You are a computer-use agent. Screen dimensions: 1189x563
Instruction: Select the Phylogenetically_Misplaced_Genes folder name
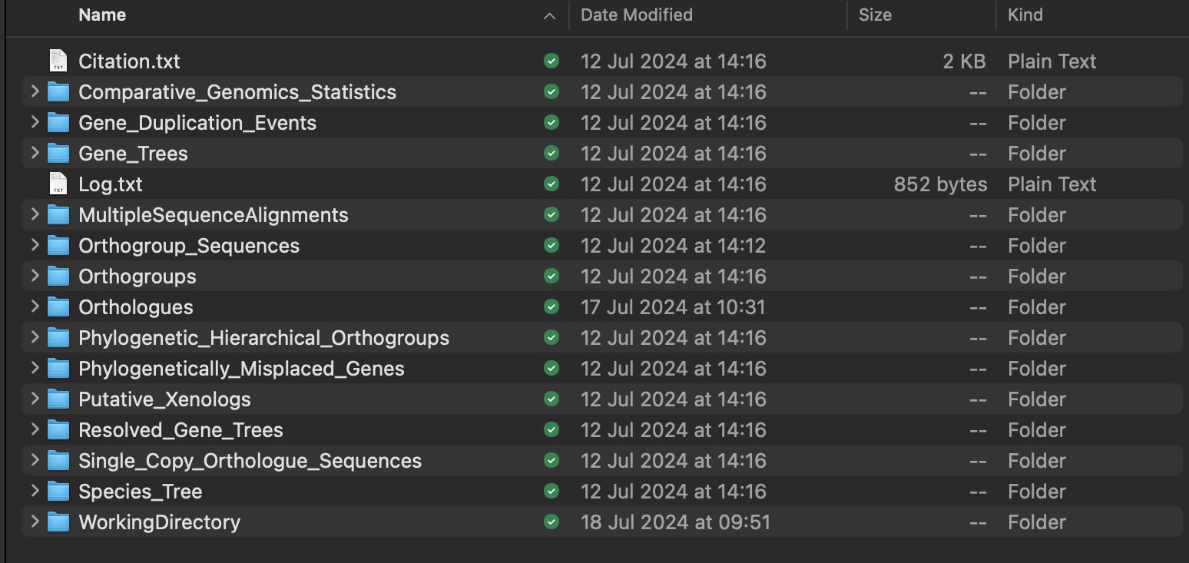click(x=241, y=368)
